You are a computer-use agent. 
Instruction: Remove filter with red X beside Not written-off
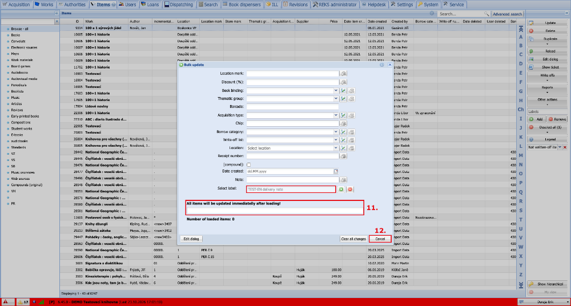(x=565, y=147)
